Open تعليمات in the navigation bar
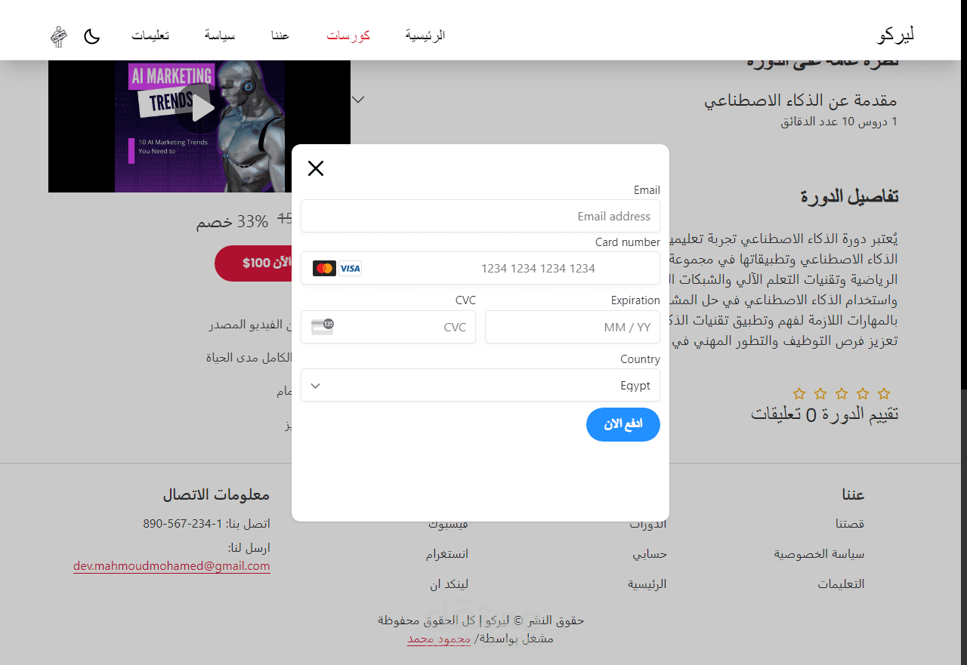967x665 pixels. click(150, 35)
